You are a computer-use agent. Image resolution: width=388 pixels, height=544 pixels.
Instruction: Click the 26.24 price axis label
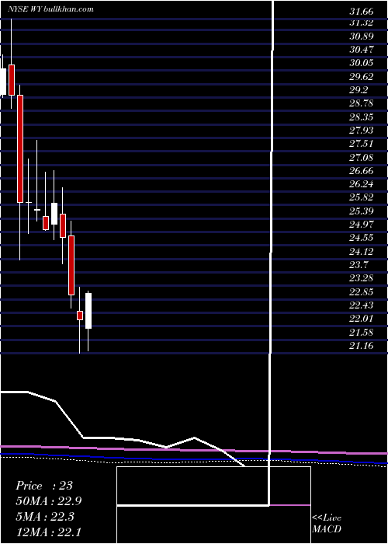point(362,185)
